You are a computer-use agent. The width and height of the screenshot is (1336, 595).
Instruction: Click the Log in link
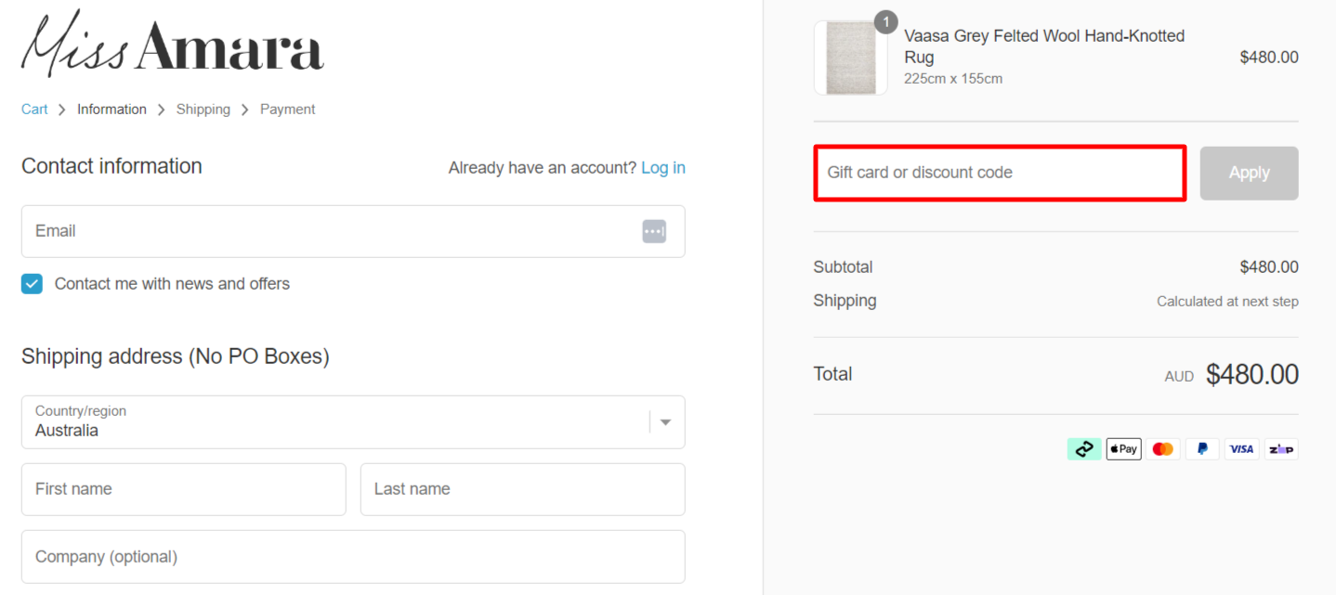click(x=662, y=167)
